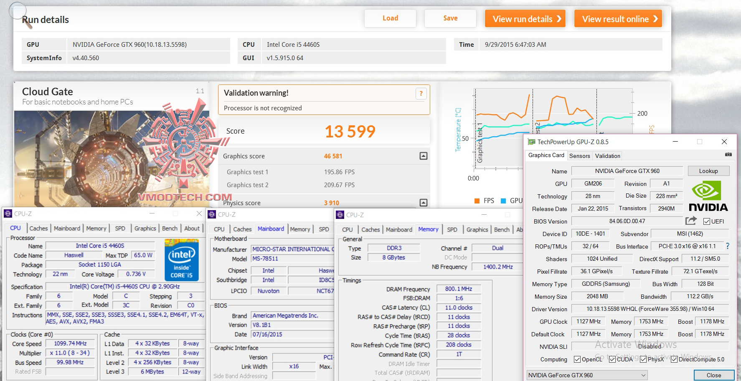This screenshot has width=741, height=381.
Task: Click the title icon of the CPU-Z Mainboard window
Action: click(212, 214)
